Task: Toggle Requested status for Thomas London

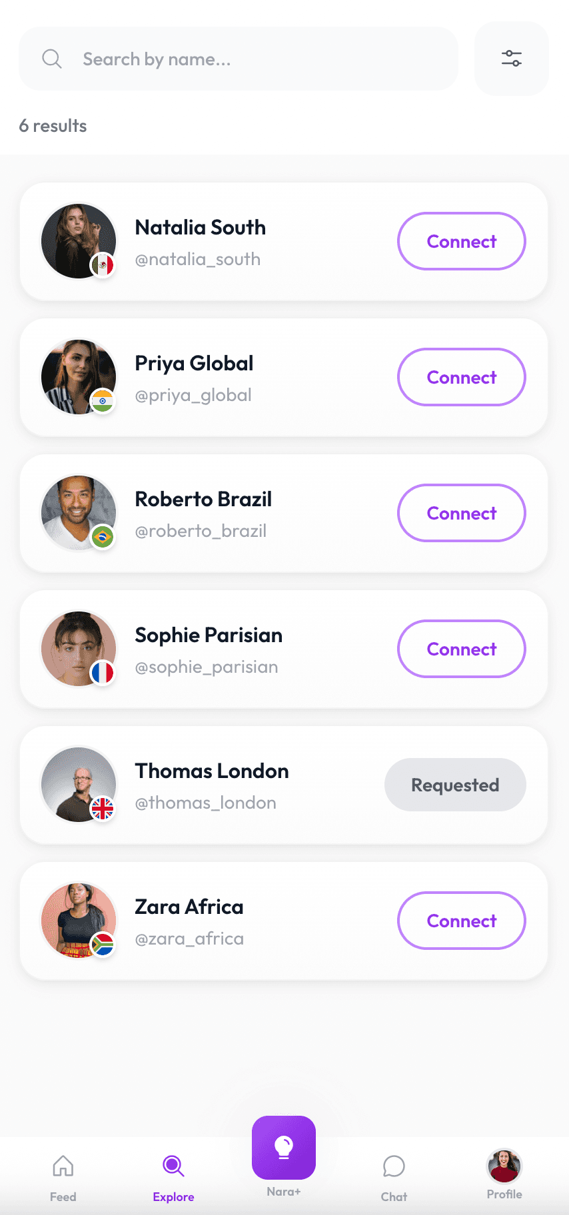Action: coord(455,785)
